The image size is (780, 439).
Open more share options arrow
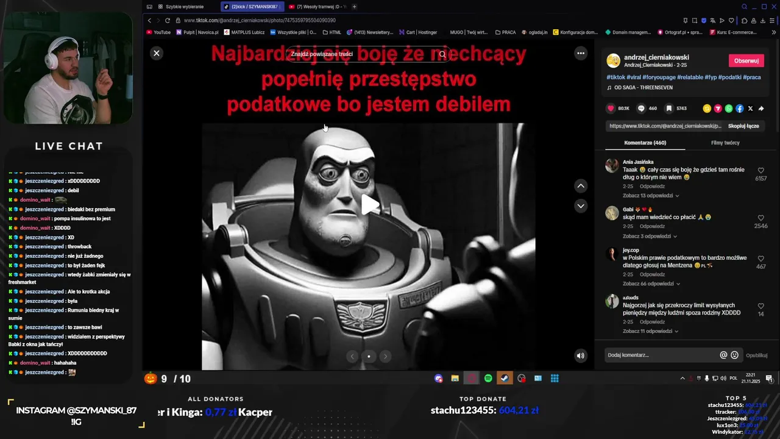pos(761,109)
